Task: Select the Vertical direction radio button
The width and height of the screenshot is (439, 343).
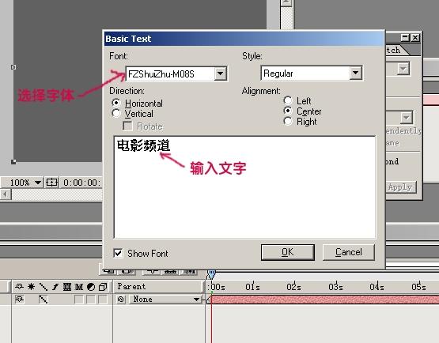Action: click(x=116, y=113)
